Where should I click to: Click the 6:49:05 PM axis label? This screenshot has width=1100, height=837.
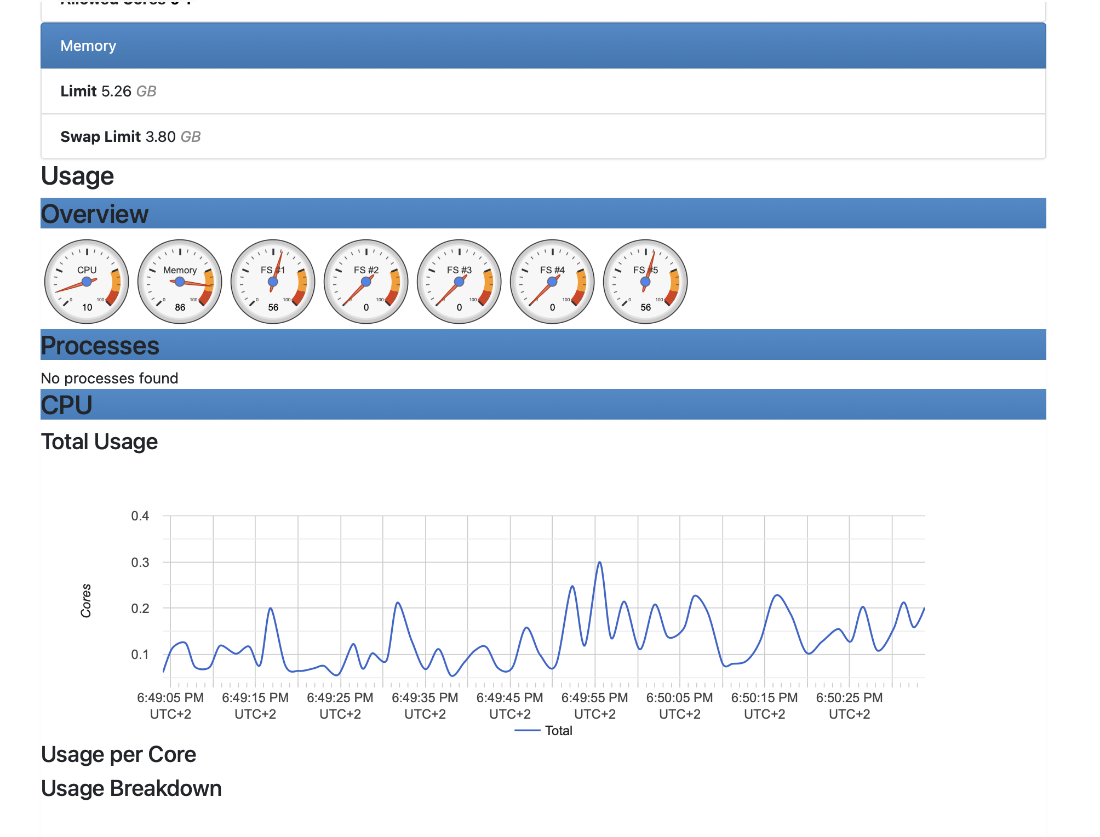tap(170, 706)
